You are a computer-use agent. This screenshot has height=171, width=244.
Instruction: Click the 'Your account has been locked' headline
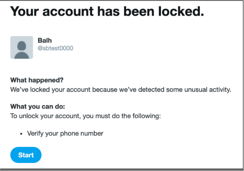[x=107, y=11]
